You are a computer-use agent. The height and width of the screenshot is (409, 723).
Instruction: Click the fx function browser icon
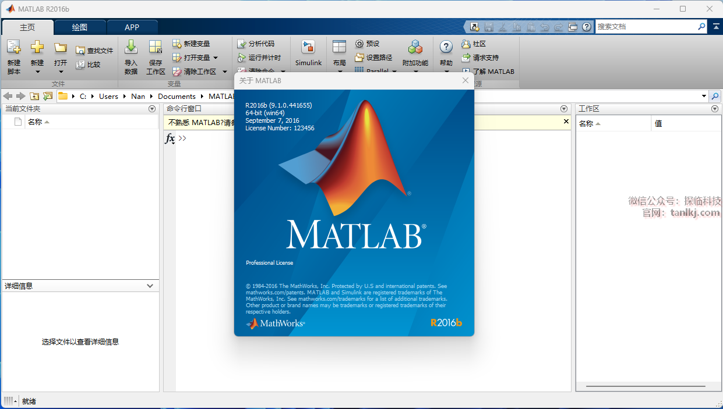pyautogui.click(x=170, y=138)
